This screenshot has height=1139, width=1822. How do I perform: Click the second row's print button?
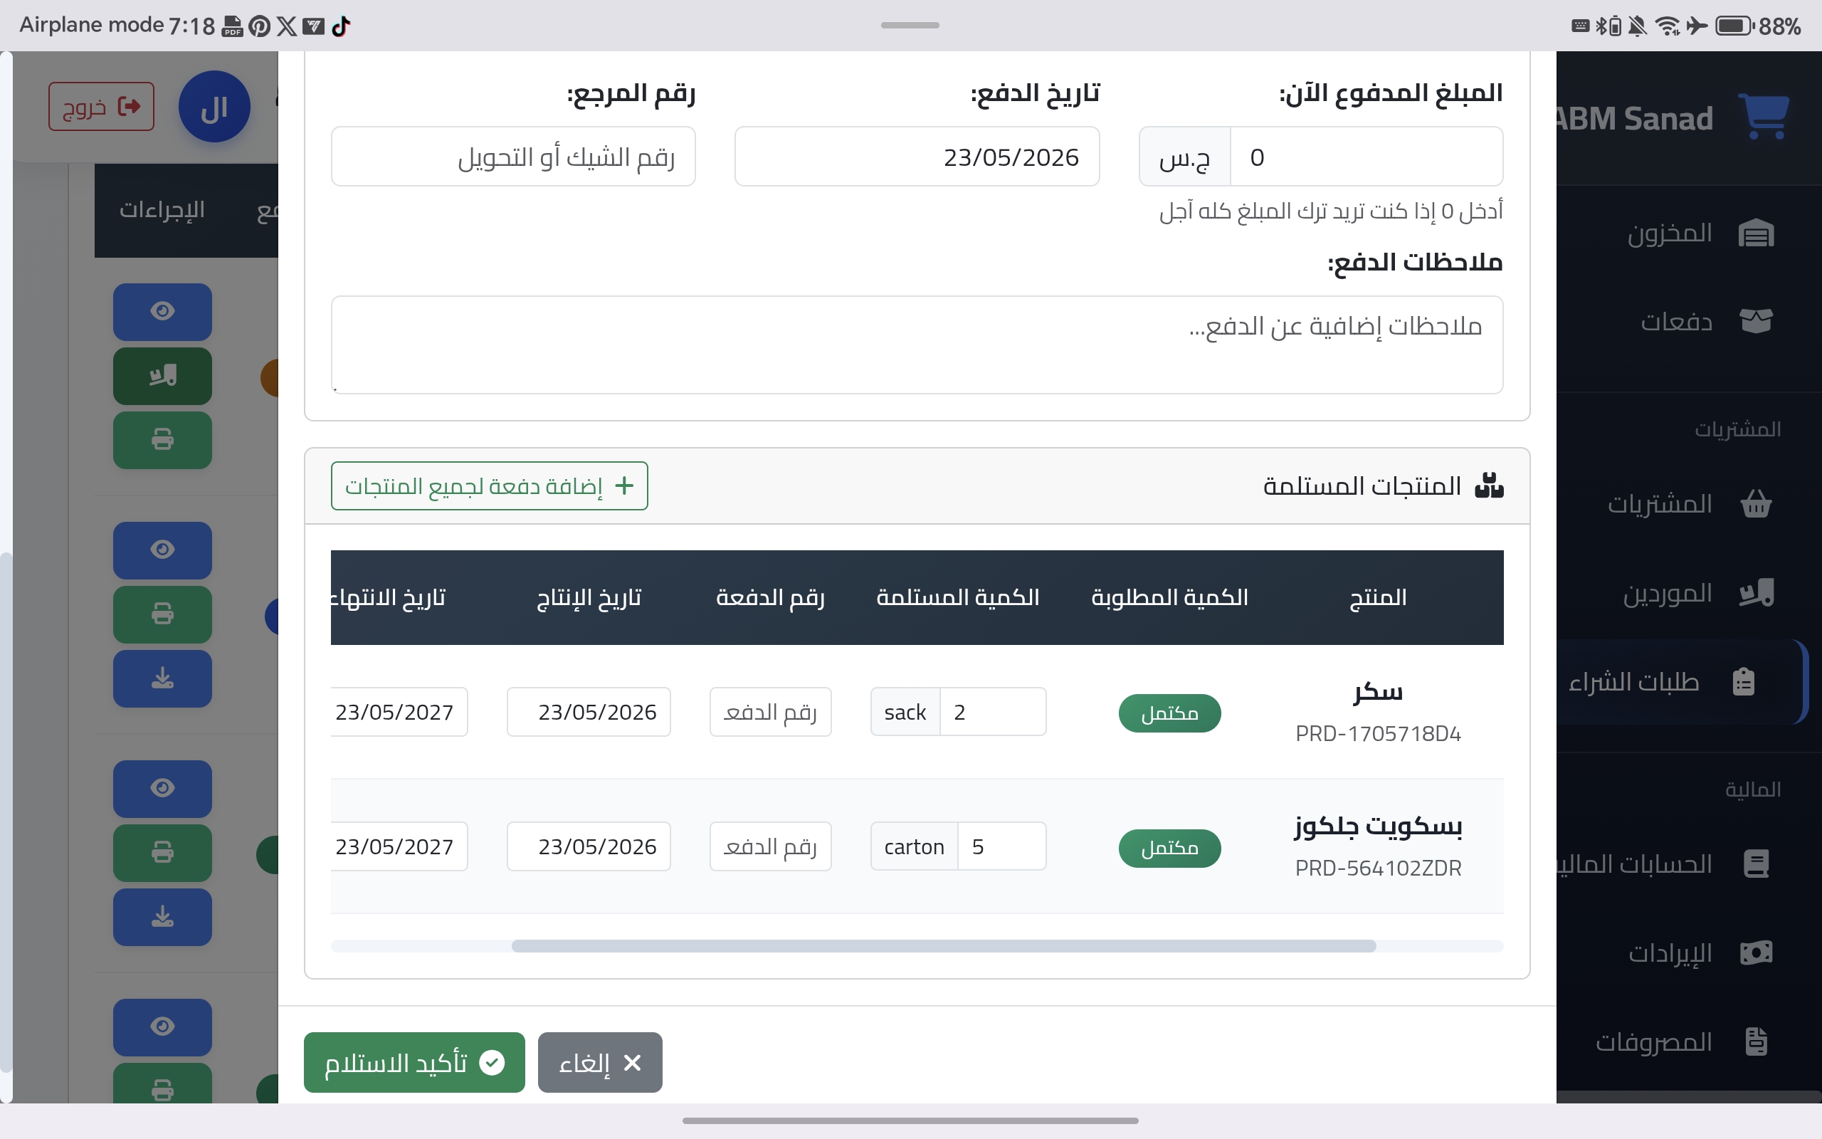(x=162, y=614)
